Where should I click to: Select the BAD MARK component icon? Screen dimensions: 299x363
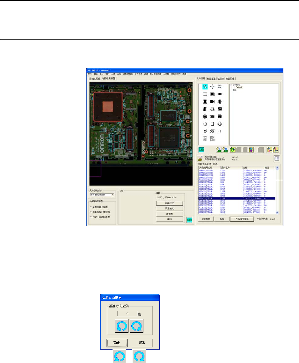220,86
